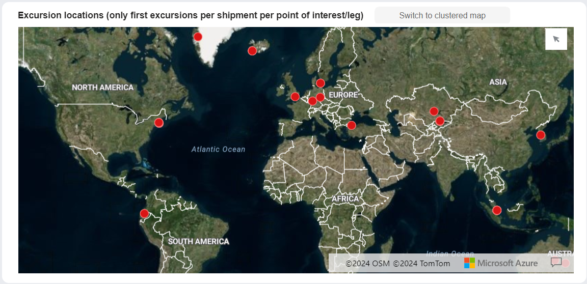Screen dimensions: 587x284
Task: Open the map feedback speech bubble icon
Action: pos(556,263)
